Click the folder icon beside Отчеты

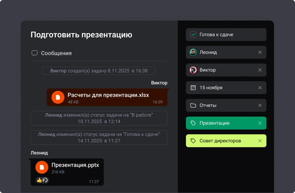pos(193,105)
